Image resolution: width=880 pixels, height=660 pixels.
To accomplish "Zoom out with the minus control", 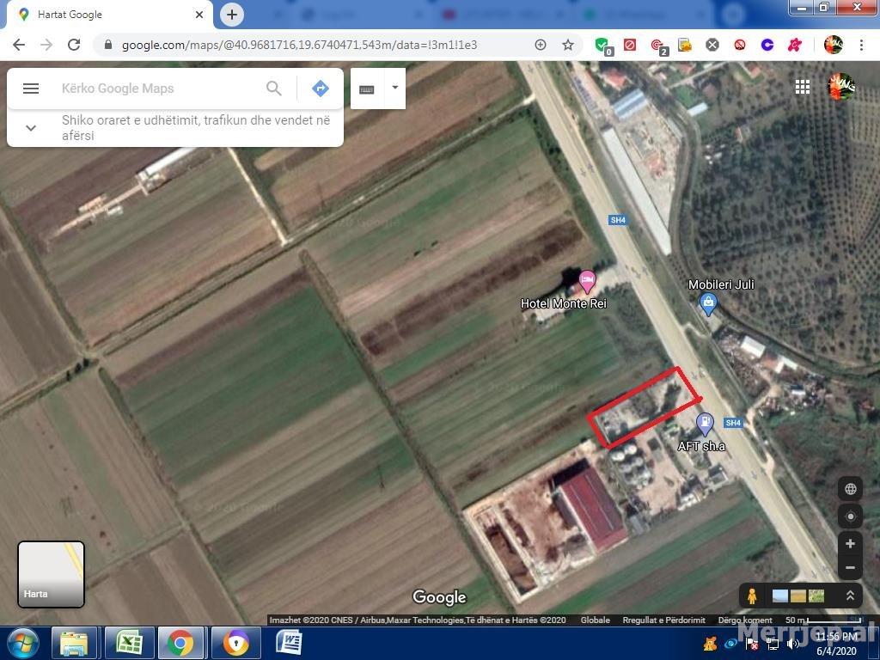I will coord(850,567).
